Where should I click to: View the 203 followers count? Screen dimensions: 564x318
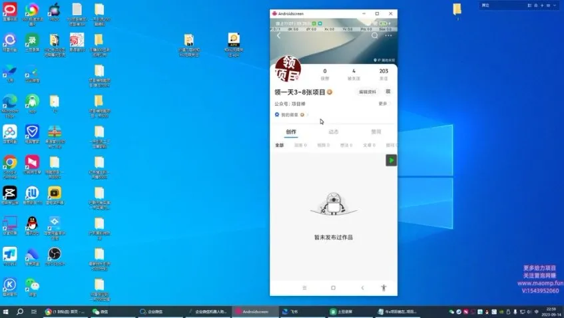pos(384,74)
